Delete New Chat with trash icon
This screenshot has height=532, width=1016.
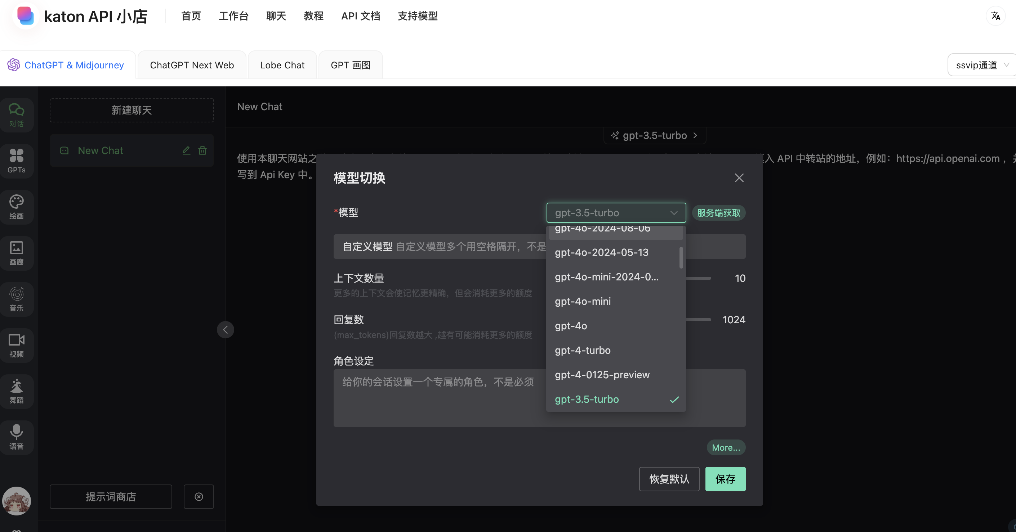click(202, 150)
